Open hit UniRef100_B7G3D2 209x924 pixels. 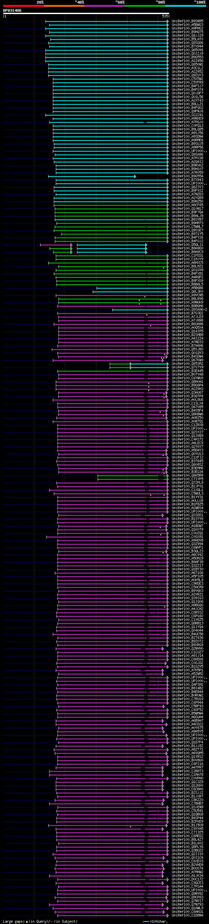click(x=187, y=313)
